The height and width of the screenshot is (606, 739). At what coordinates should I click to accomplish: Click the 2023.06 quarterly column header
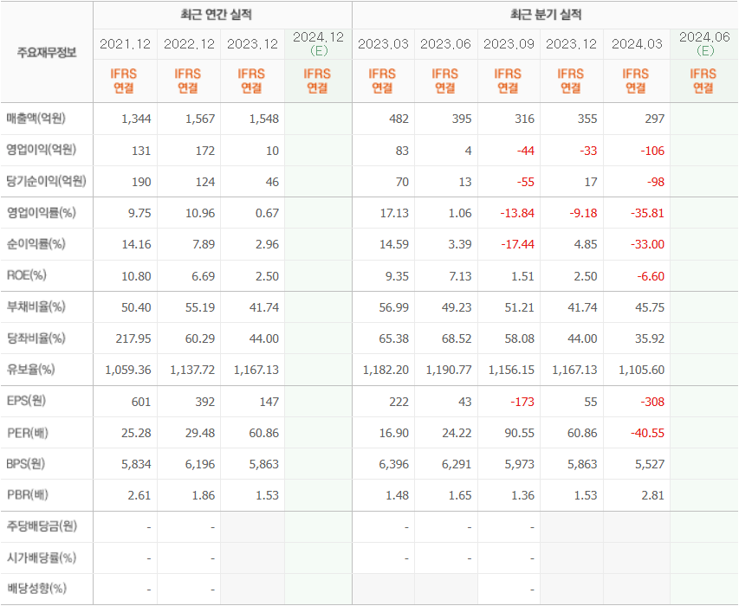coord(446,44)
